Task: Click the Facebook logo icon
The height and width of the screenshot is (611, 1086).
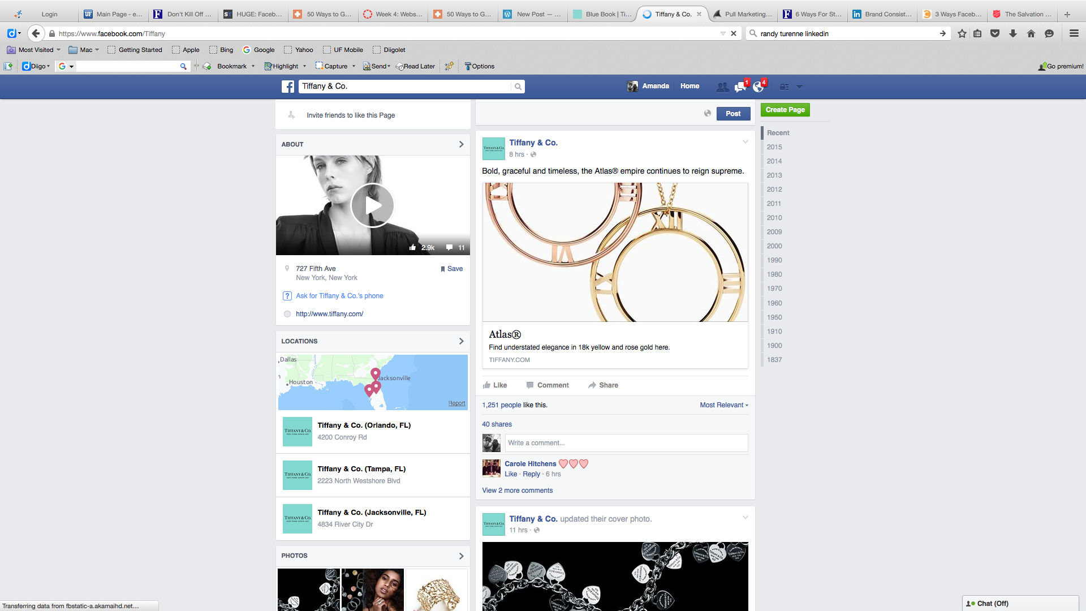Action: (288, 87)
